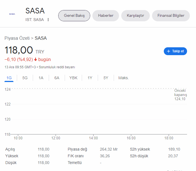
Task: Click the Piyasa değ value 264,32 Mr
Action: 109,149
